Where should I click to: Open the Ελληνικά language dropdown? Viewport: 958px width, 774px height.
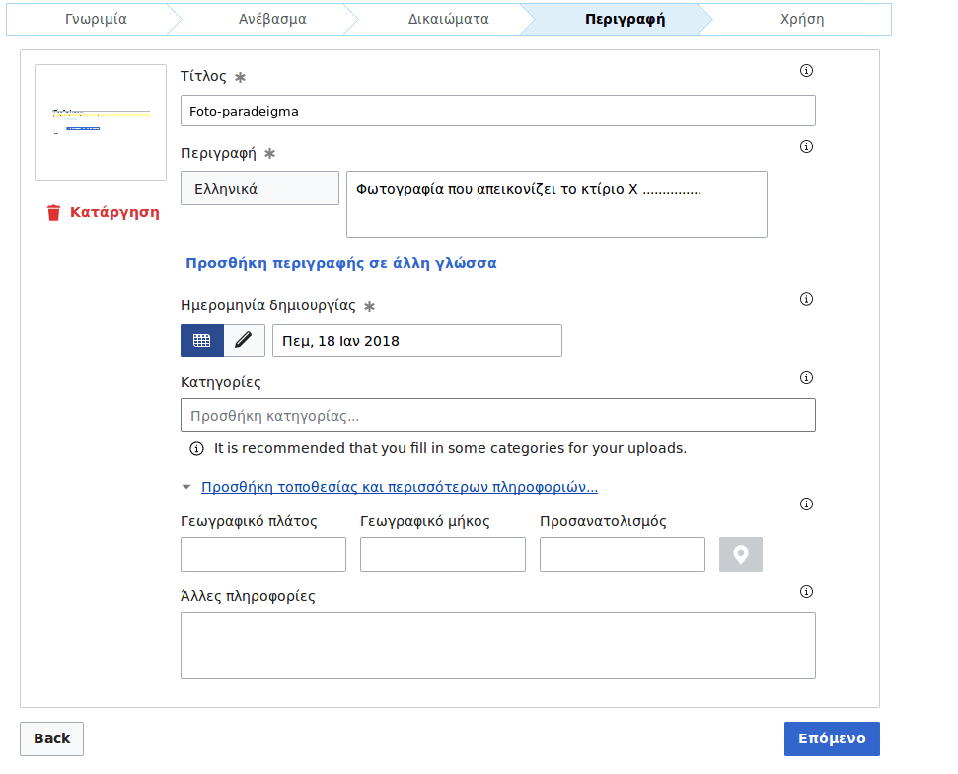tap(259, 189)
